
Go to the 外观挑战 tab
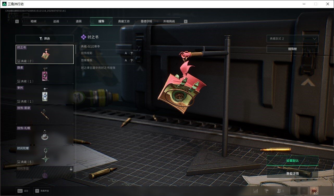169,21
